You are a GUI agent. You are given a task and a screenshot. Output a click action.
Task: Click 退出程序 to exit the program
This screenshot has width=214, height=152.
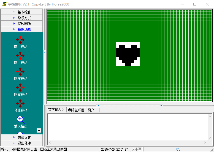22,143
